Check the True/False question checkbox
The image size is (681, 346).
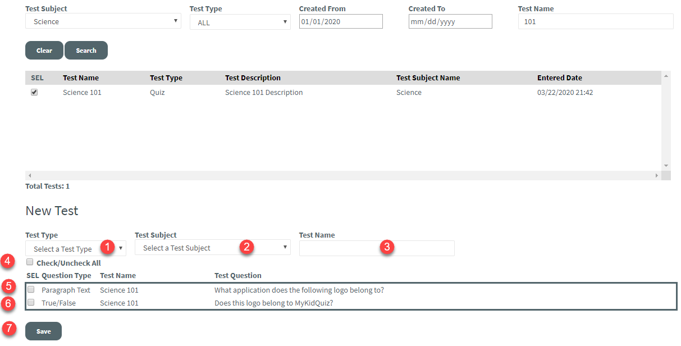click(x=31, y=302)
